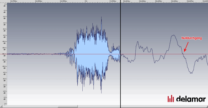
Task: Click the horizontal scrollbar left arrow
Action: (x=1, y=106)
